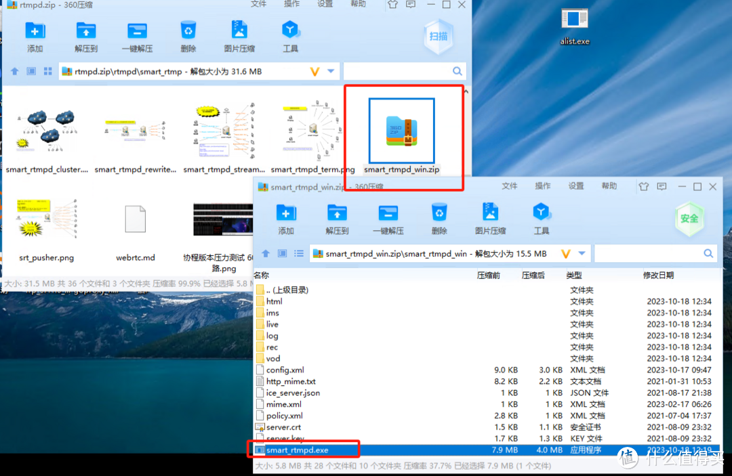Open 帮助 menu in rtmpd.zip window

click(358, 4)
